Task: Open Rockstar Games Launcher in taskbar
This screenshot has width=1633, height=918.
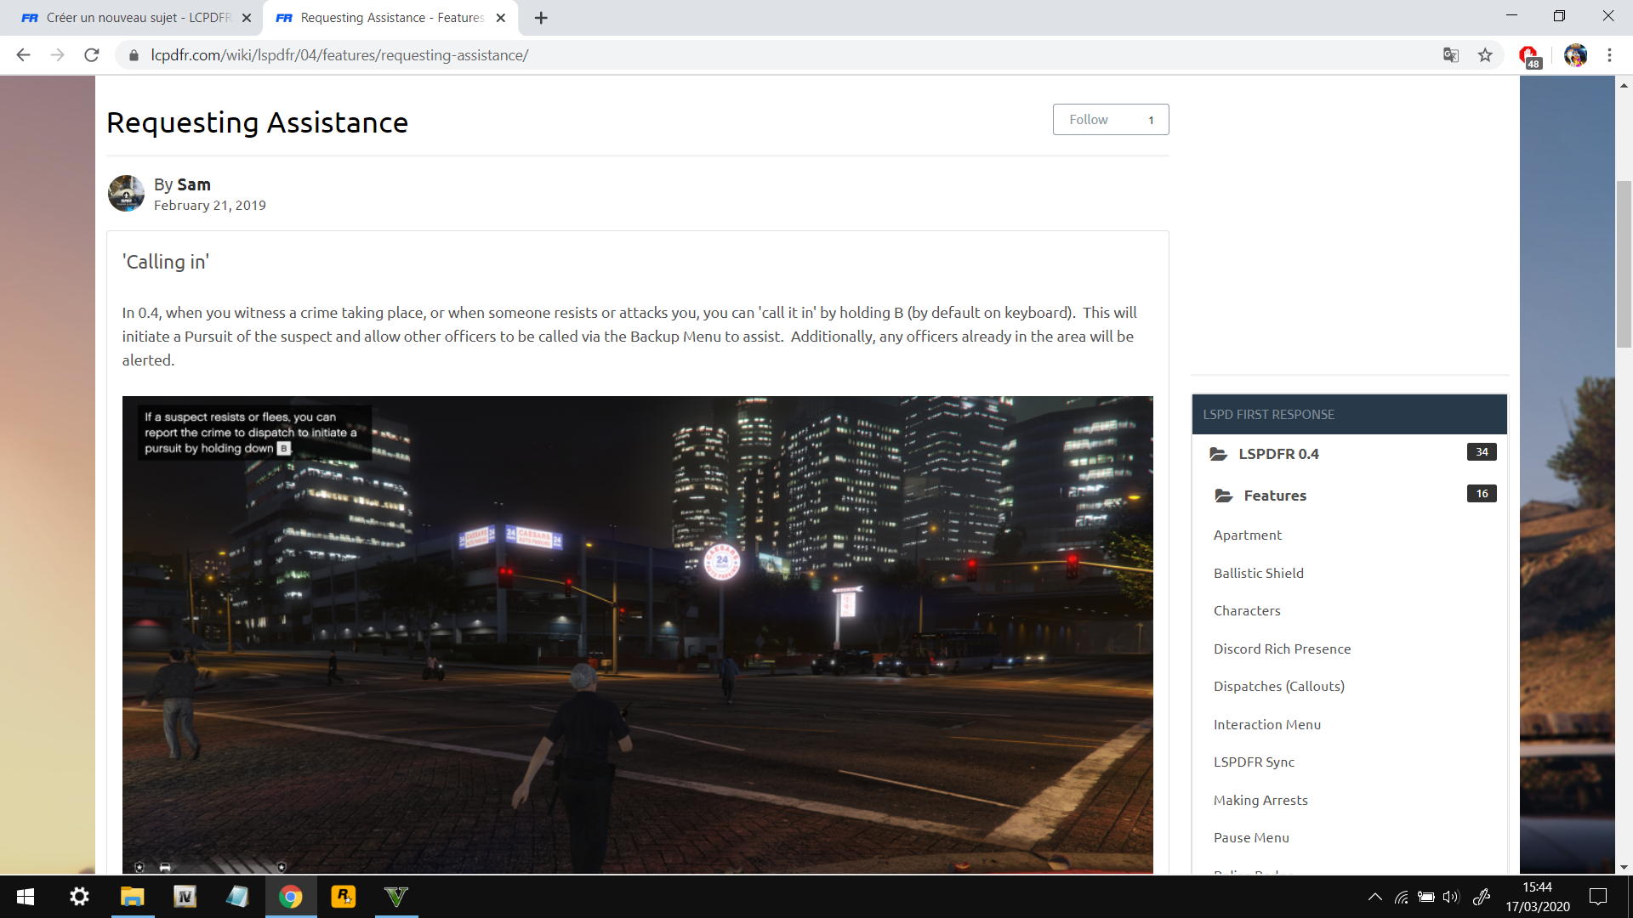Action: tap(344, 897)
